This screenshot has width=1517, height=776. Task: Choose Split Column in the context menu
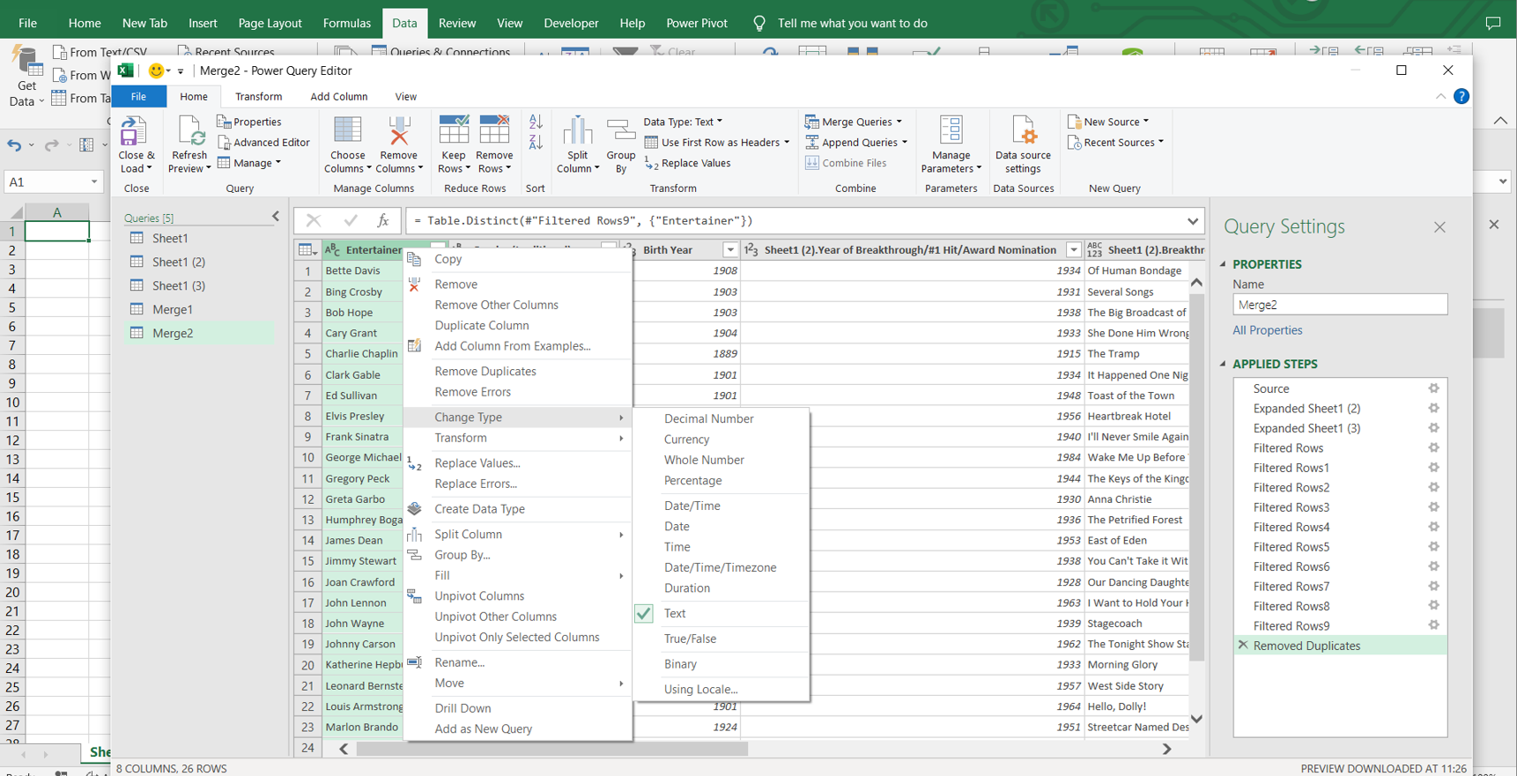point(468,534)
